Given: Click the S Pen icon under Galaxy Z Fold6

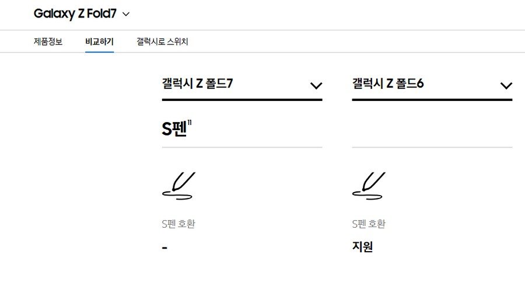Looking at the screenshot, I should click(369, 186).
